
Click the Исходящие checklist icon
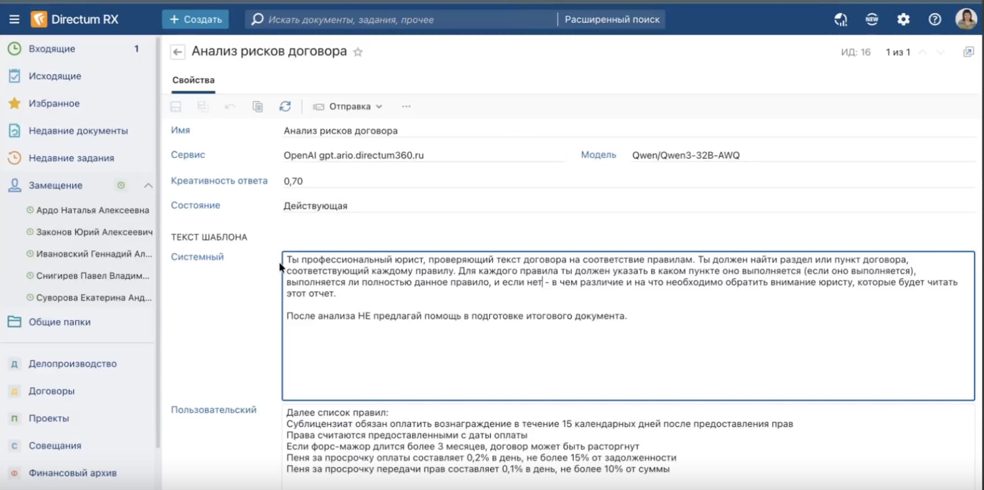click(14, 76)
